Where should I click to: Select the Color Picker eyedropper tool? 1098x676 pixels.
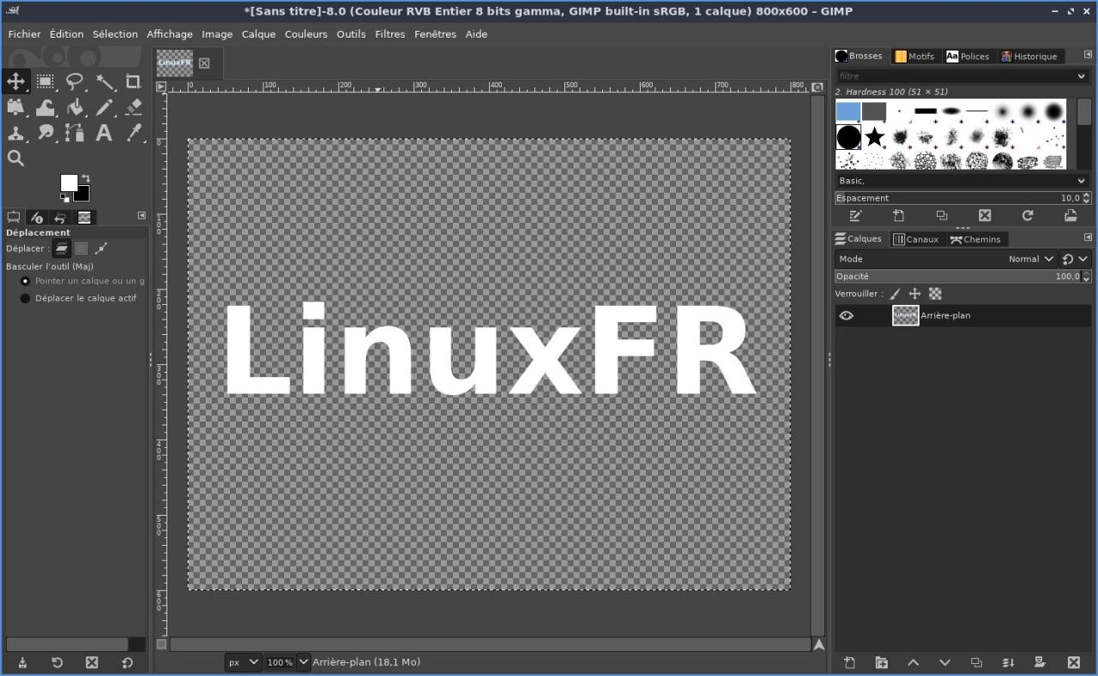coord(133,133)
